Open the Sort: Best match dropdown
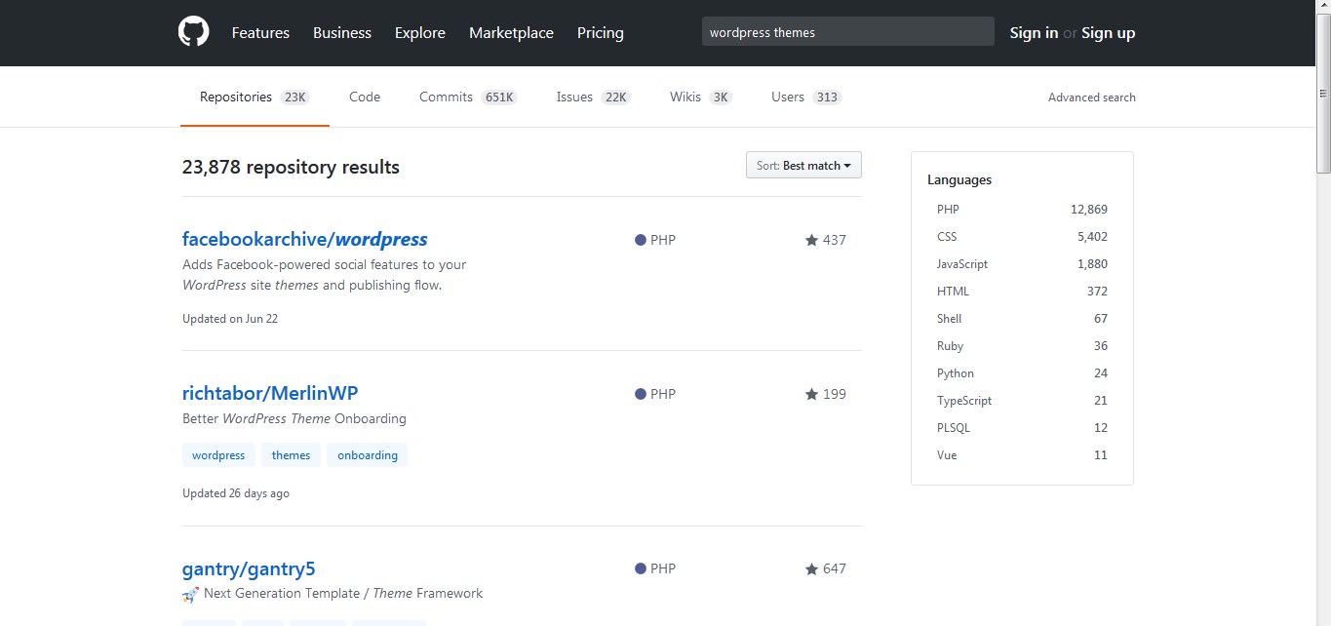Screen dimensions: 1331x626 803,166
